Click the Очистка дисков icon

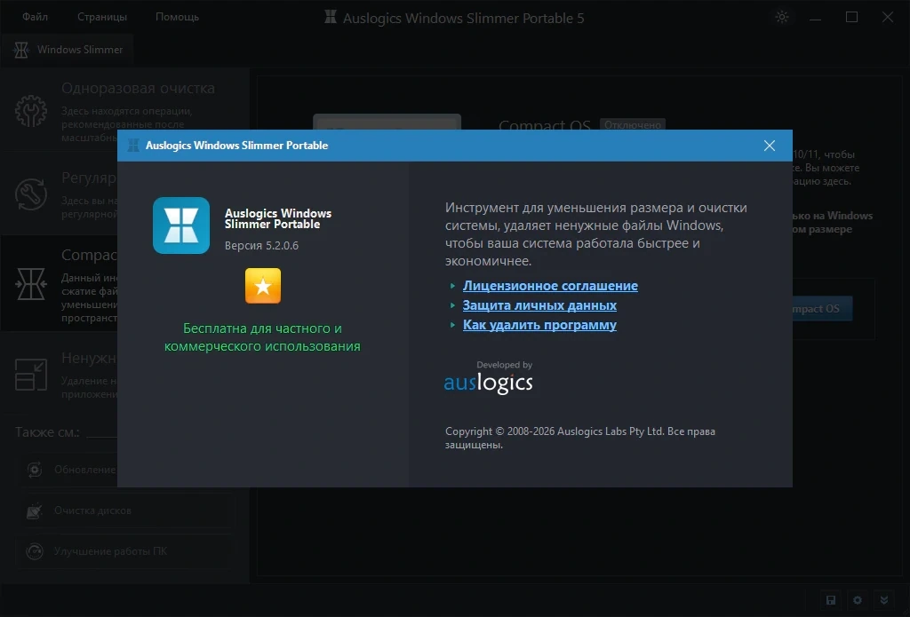coord(35,510)
